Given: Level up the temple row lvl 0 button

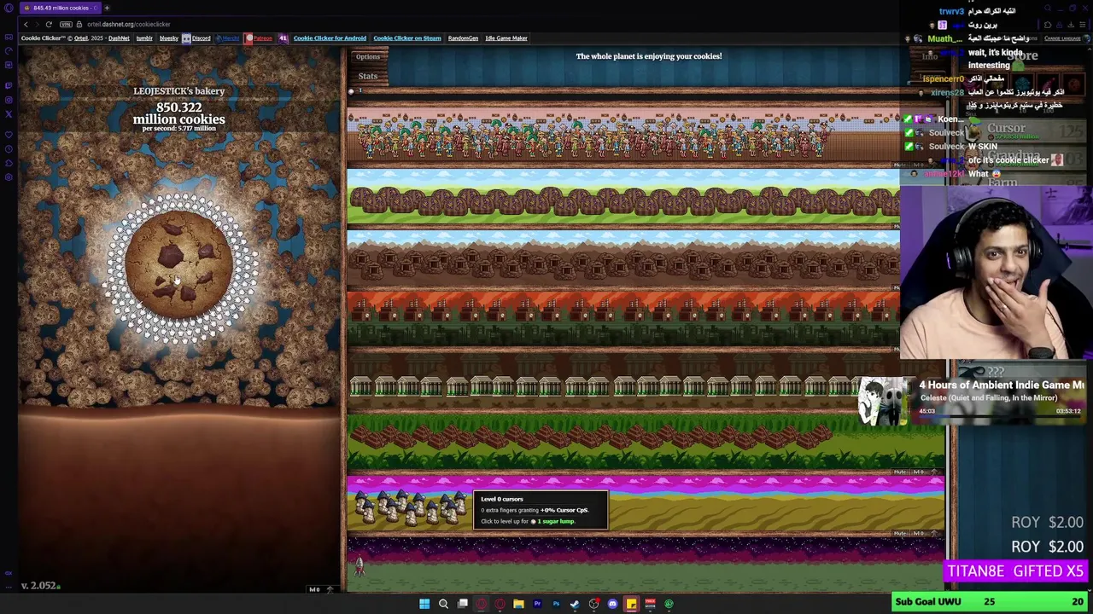Looking at the screenshot, I should click(x=926, y=472).
